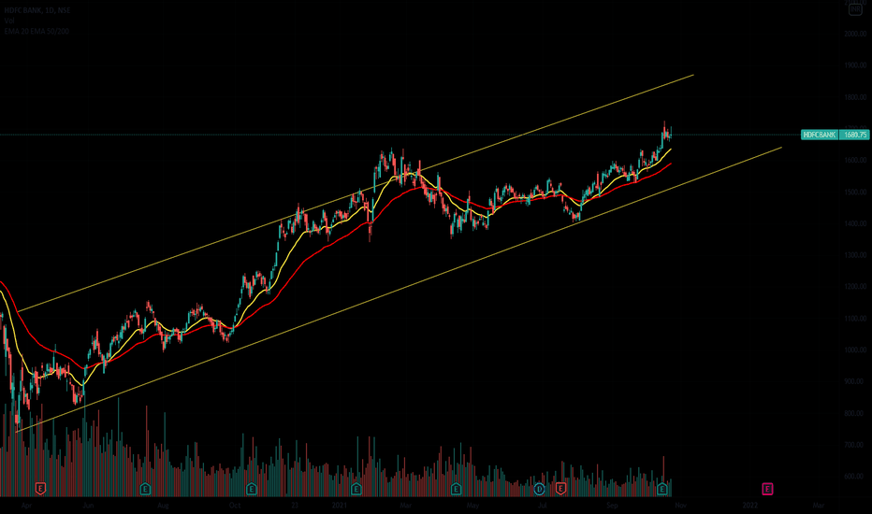Click the 1000.00 price axis label
This screenshot has width=872, height=514.
point(855,350)
